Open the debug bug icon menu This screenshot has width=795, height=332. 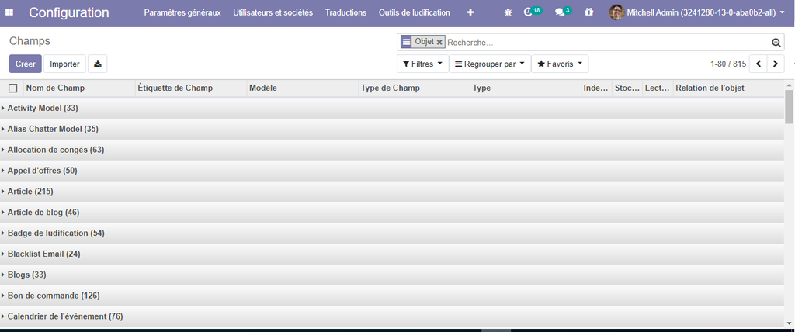(508, 12)
